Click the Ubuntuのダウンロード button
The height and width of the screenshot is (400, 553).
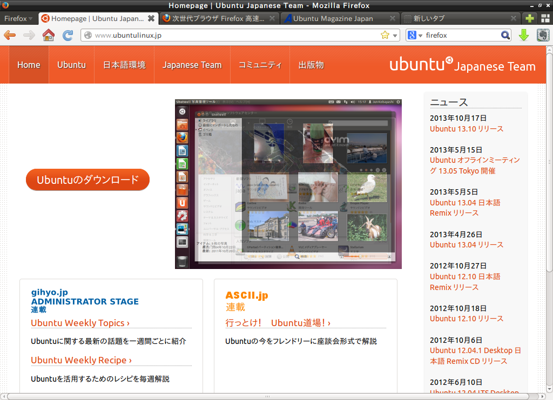[x=88, y=180]
